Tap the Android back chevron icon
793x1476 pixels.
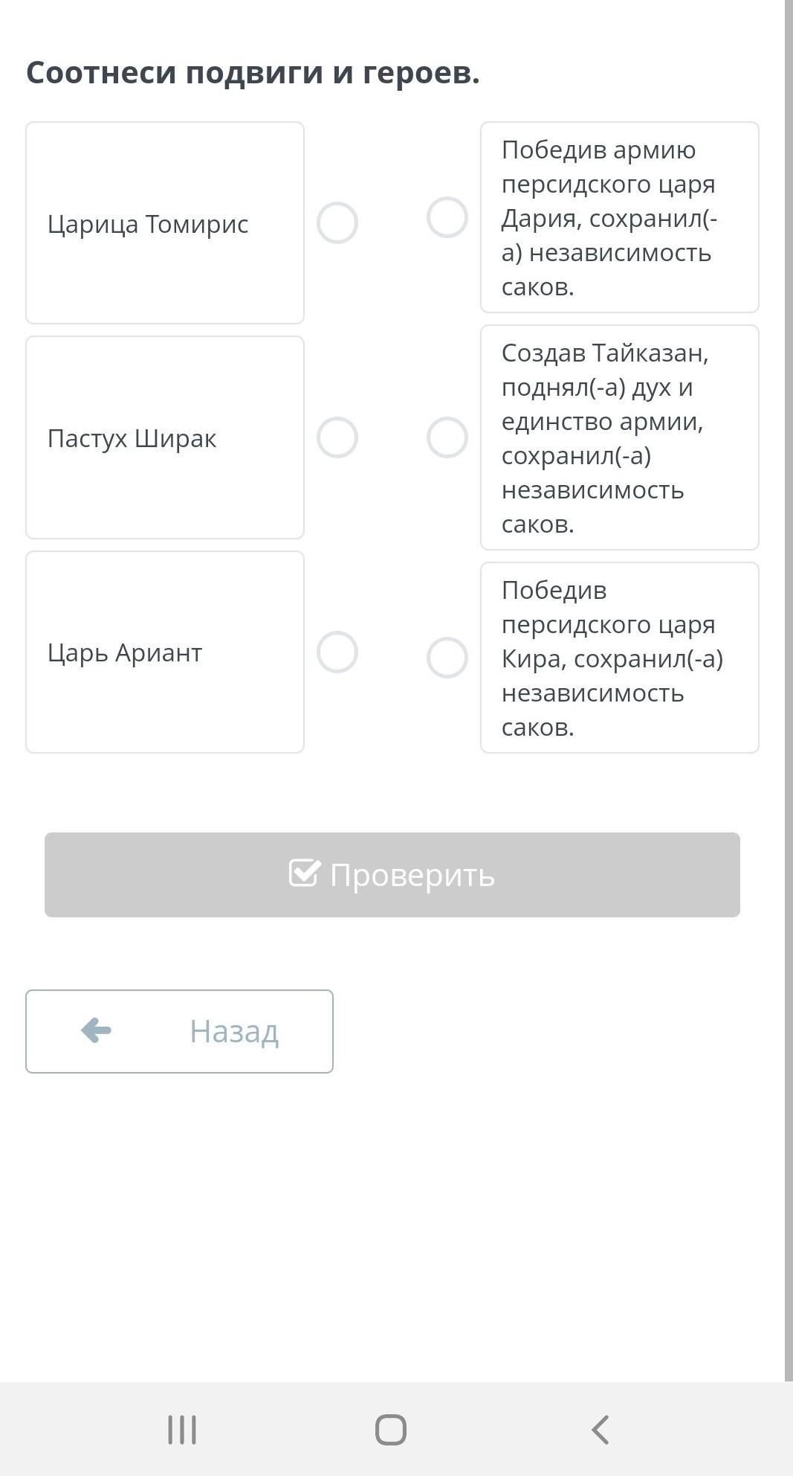(601, 1430)
